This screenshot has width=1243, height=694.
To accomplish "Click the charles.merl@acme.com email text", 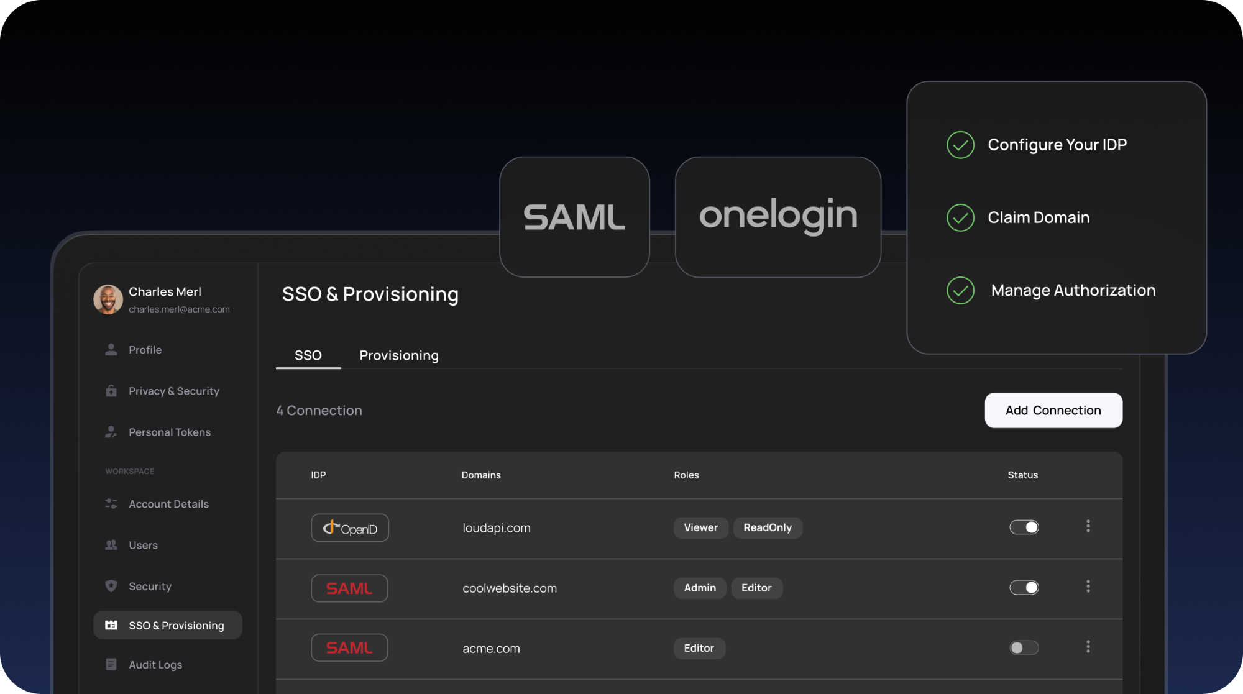I will point(179,309).
